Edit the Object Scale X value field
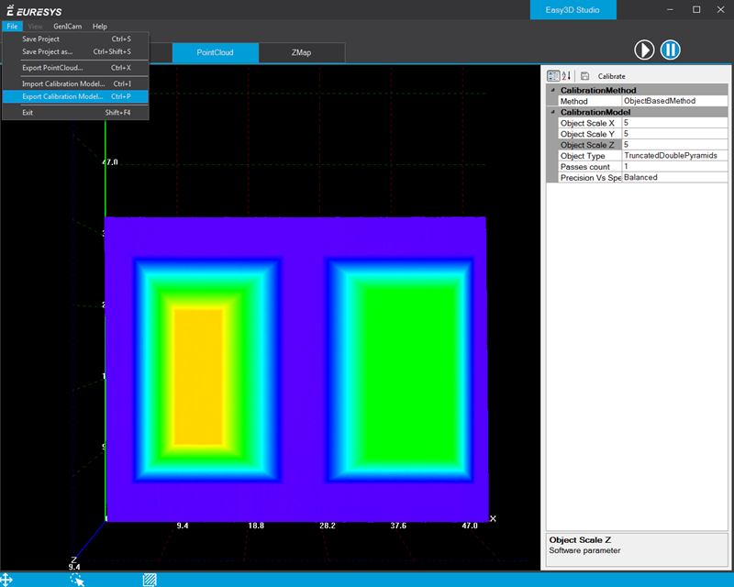The width and height of the screenshot is (734, 587). 675,123
